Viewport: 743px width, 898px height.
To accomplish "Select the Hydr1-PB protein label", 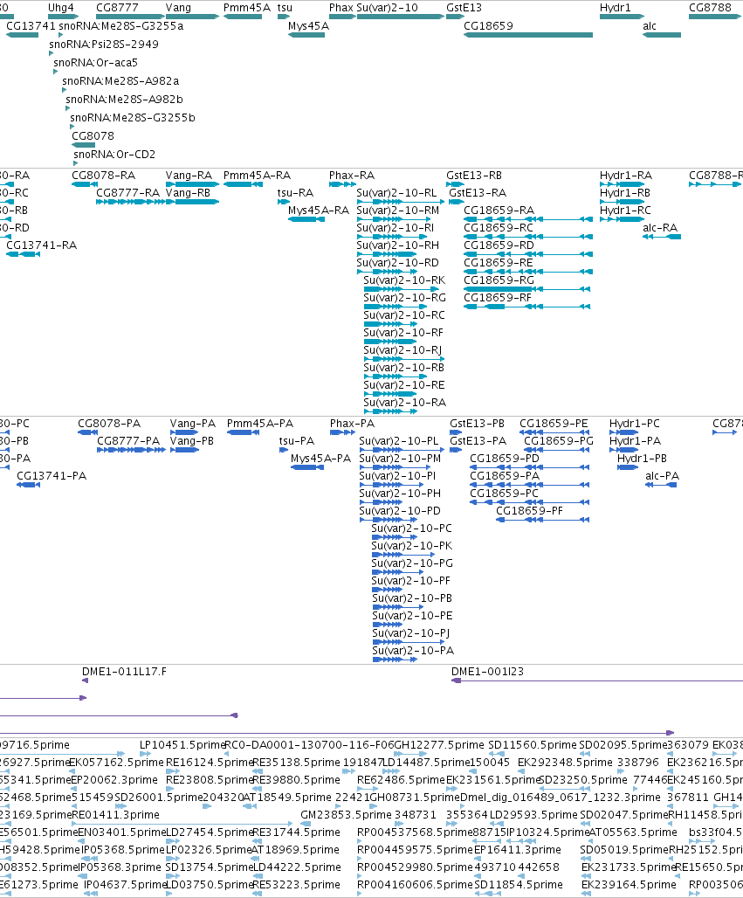I will pos(642,459).
